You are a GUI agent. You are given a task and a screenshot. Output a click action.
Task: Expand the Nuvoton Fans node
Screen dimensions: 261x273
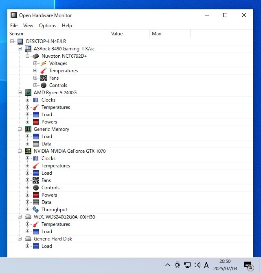pos(35,78)
